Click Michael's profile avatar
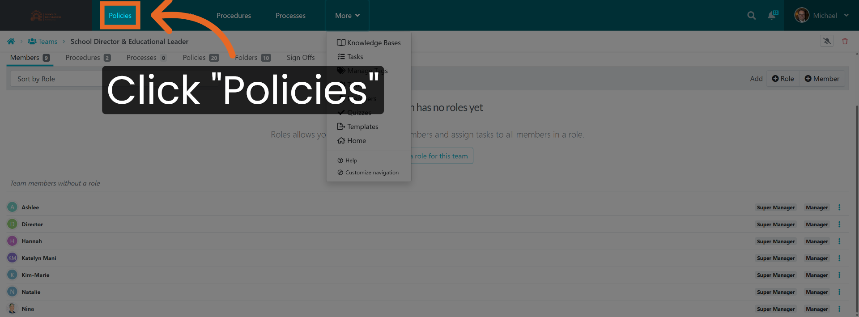Screen dimensions: 859x317 coord(801,15)
